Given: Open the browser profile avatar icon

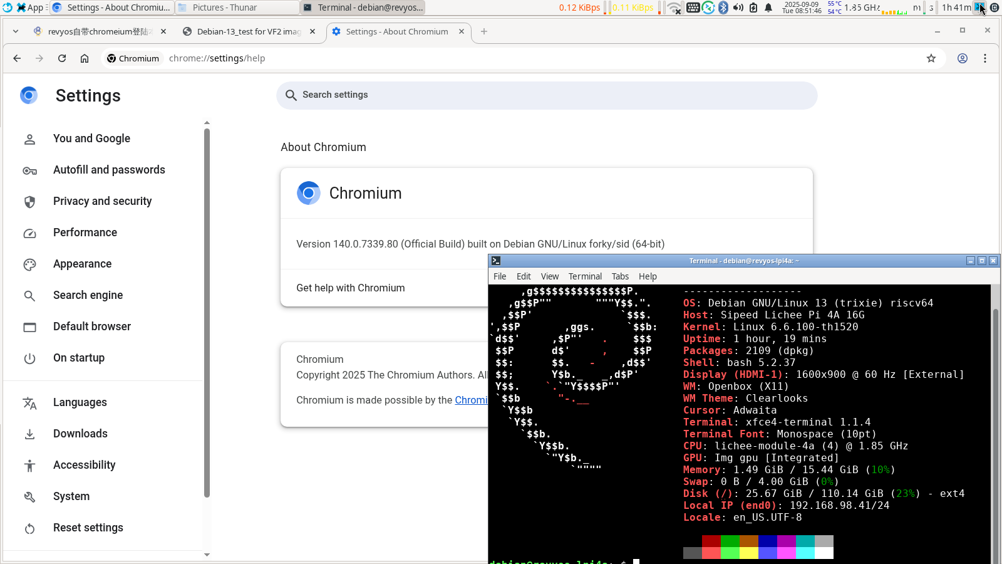Looking at the screenshot, I should (x=963, y=58).
